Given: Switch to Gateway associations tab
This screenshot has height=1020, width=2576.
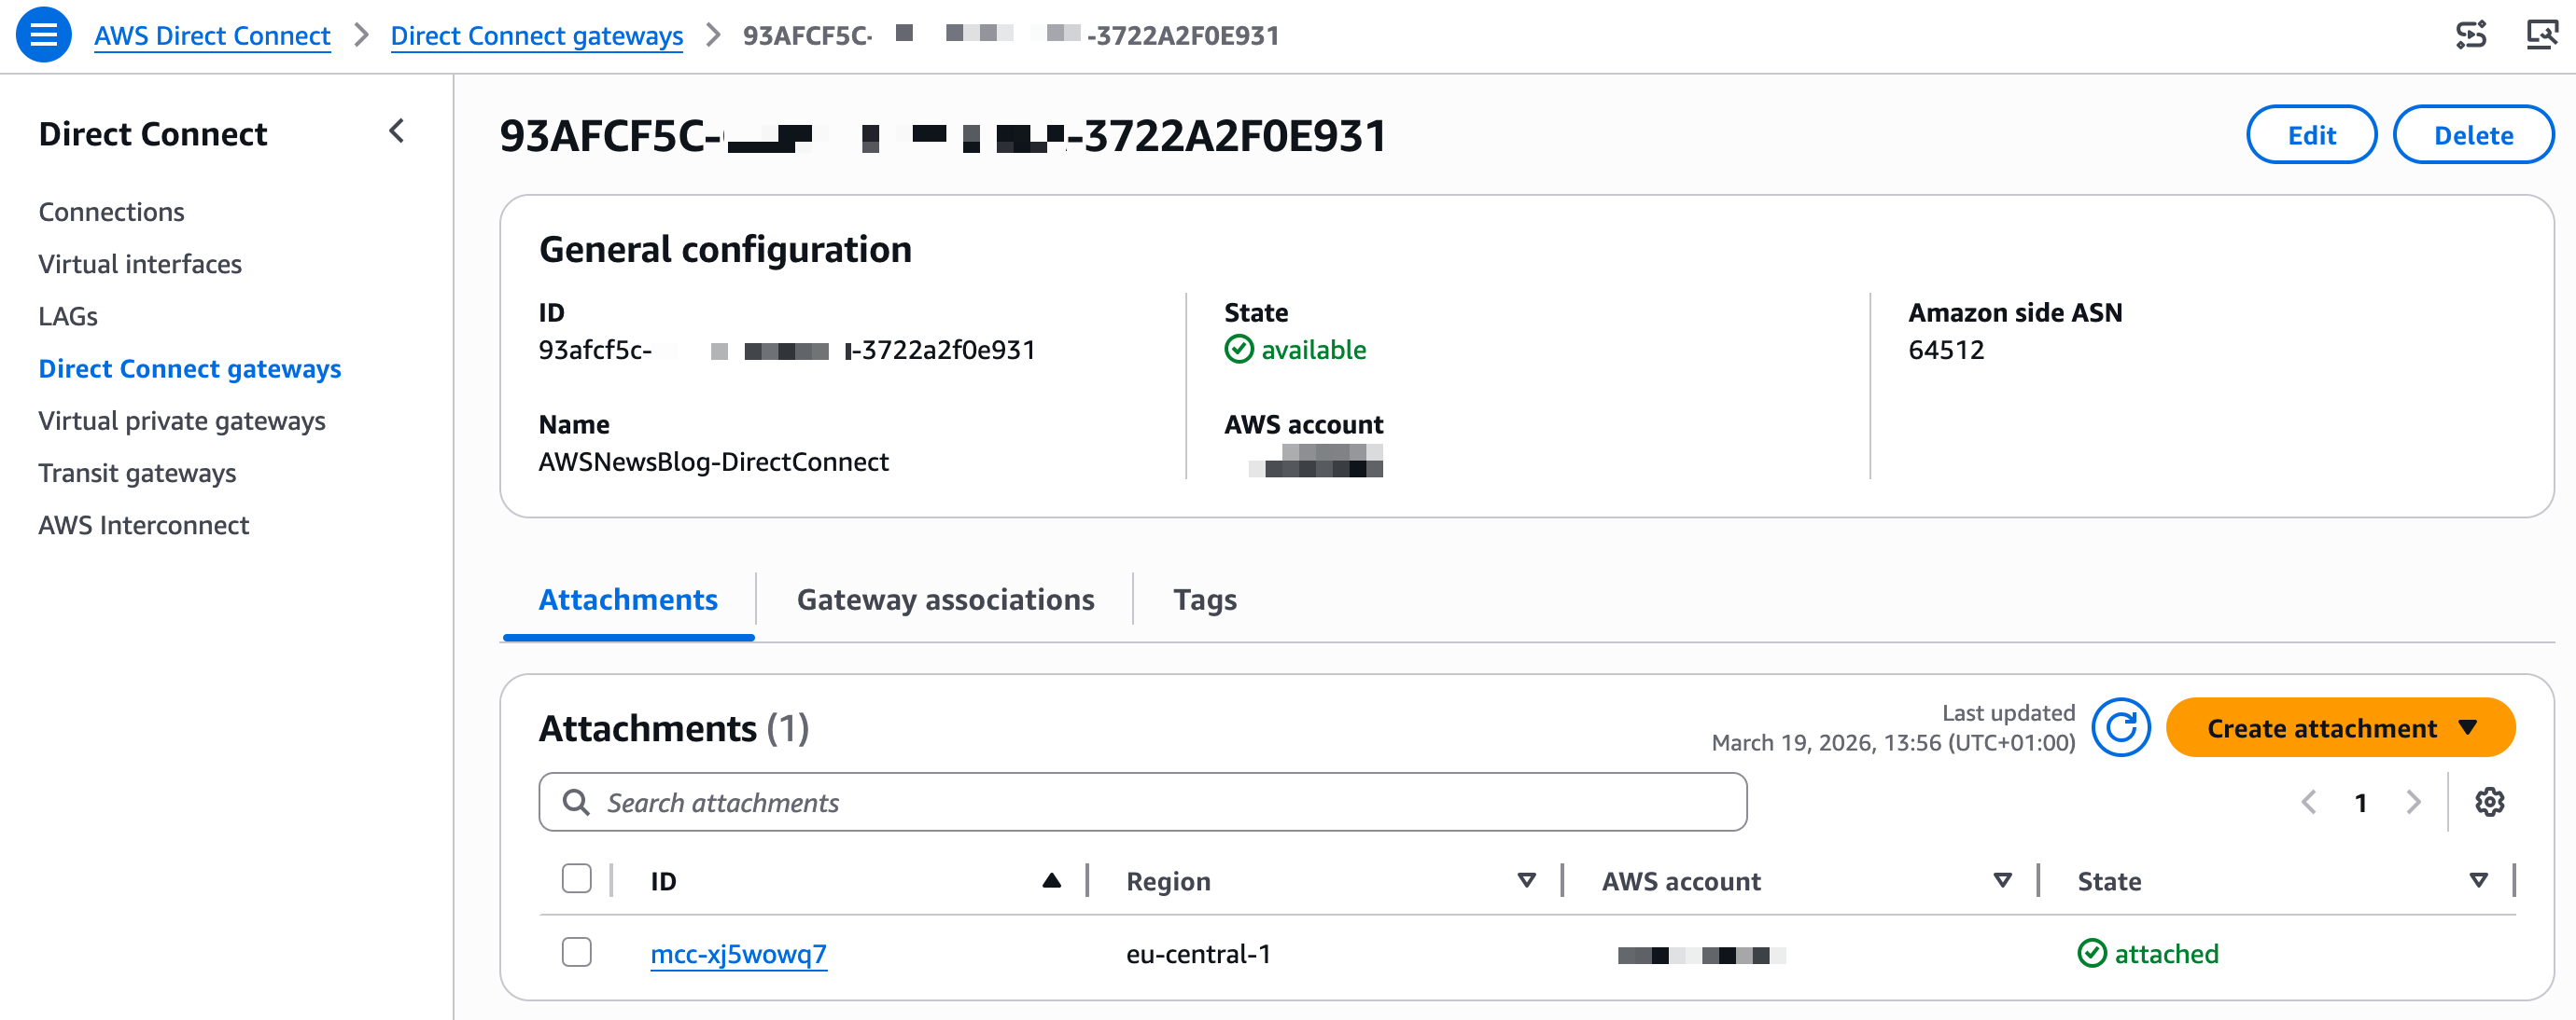Looking at the screenshot, I should [944, 600].
